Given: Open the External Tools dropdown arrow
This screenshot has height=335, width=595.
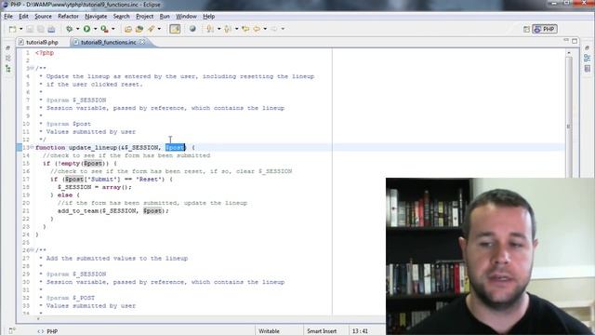Looking at the screenshot, I should click(113, 29).
